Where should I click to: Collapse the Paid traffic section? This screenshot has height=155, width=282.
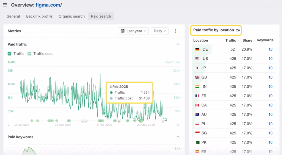point(178,44)
